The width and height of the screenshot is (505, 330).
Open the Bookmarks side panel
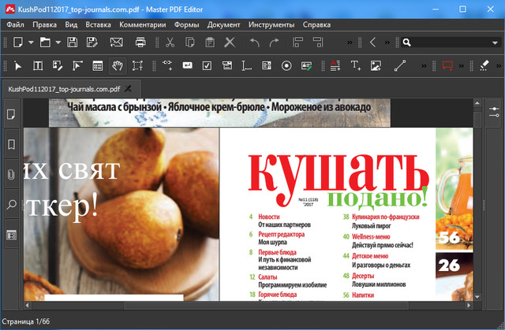coord(11,145)
